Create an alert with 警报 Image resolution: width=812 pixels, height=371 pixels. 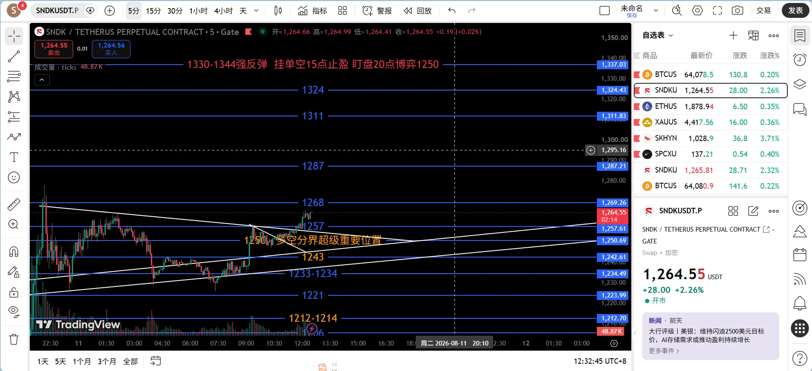tap(377, 11)
